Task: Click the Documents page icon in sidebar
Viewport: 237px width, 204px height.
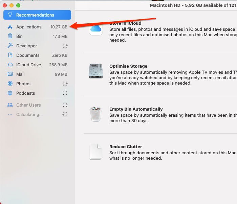Action: (10, 55)
